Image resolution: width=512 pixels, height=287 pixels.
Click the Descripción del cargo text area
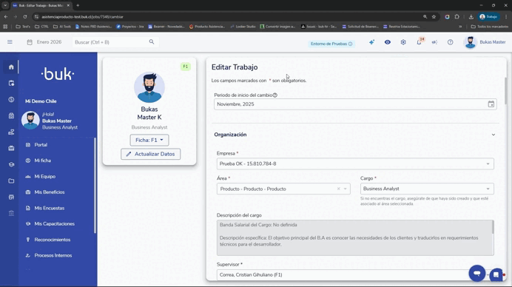[355, 237]
